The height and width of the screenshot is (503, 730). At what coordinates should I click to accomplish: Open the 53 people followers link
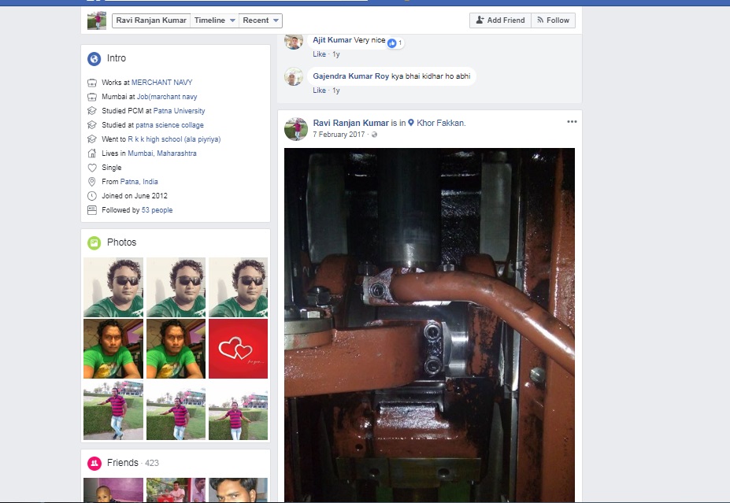point(157,210)
